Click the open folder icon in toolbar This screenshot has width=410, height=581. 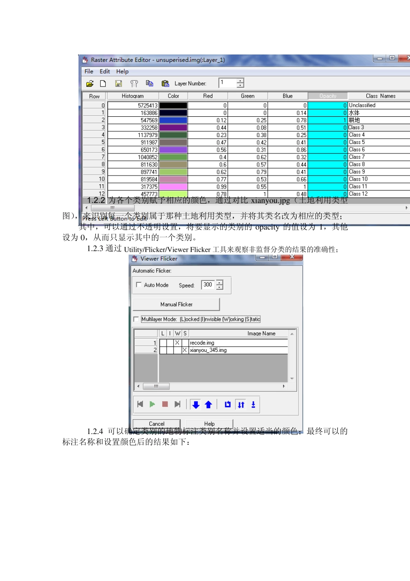[x=90, y=83]
